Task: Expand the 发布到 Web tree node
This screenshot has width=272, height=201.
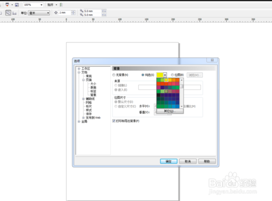Action: (x=83, y=118)
